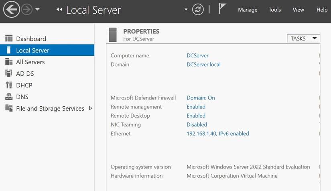Click the 'Ethernet' label
Image resolution: width=331 pixels, height=191 pixels.
pos(120,134)
